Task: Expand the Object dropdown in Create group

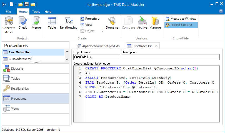Action: tap(102, 31)
